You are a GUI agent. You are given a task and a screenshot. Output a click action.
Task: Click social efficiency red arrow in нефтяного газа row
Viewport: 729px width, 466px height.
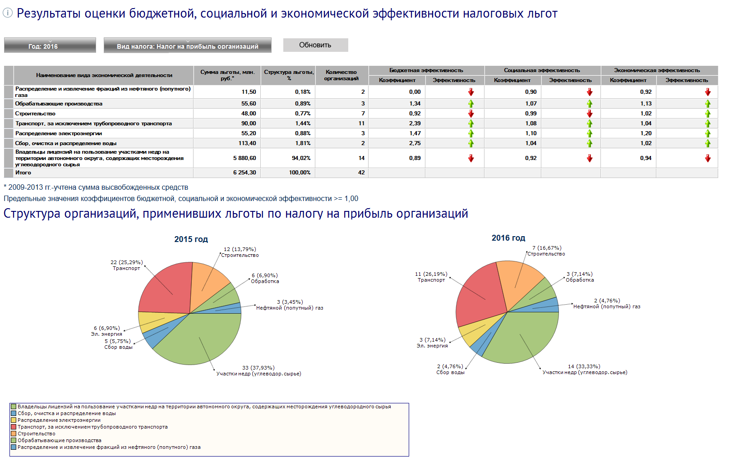click(589, 92)
